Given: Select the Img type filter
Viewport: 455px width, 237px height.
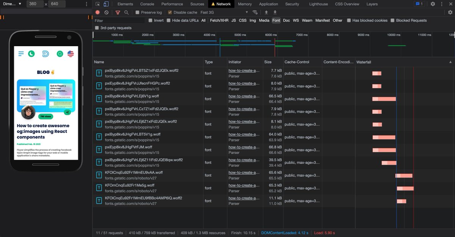Looking at the screenshot, I should tap(253, 20).
